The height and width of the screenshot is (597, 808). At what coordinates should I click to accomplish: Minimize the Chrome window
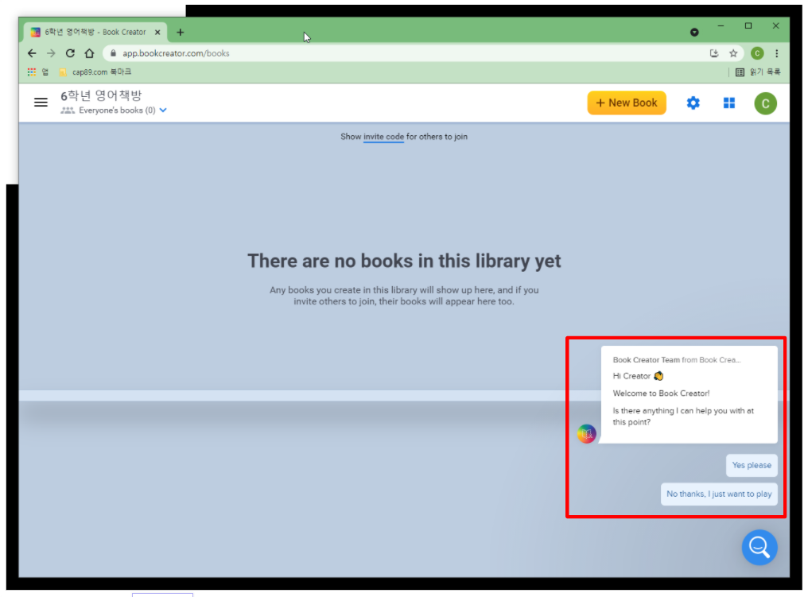[721, 25]
